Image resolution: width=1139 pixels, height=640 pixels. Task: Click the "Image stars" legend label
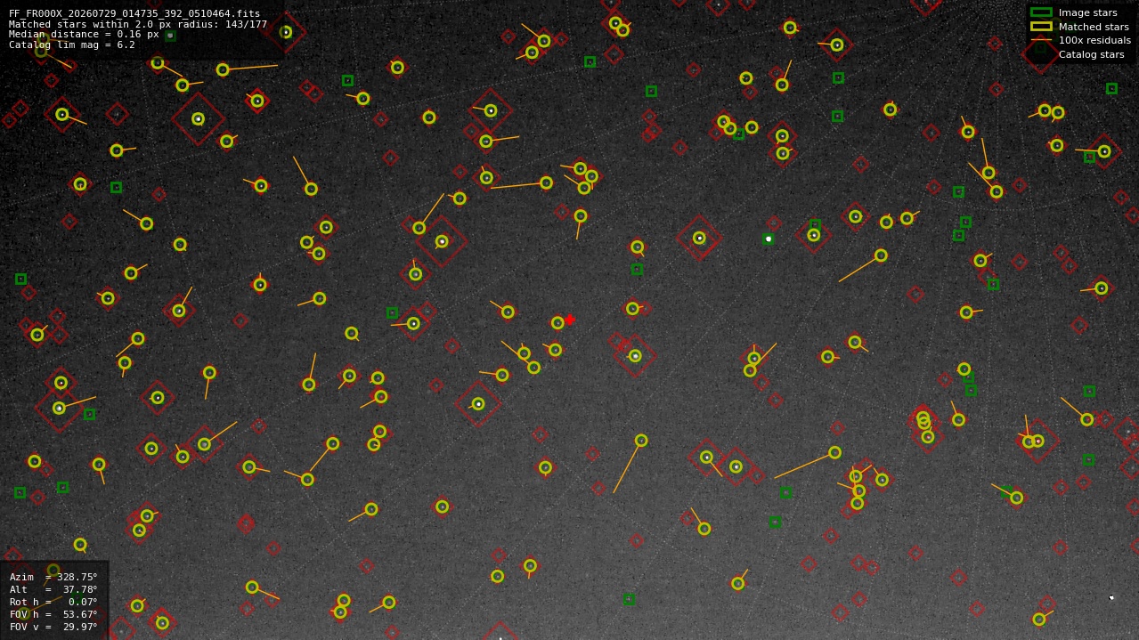pyautogui.click(x=1087, y=12)
